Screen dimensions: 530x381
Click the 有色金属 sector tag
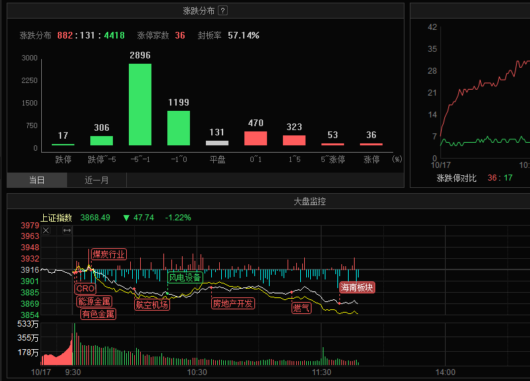tap(98, 314)
